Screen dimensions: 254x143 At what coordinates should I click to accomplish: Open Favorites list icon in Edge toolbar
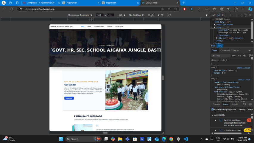(214, 9)
